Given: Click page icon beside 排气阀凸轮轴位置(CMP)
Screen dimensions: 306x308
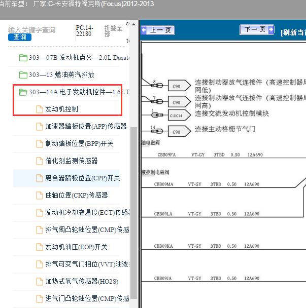Looking at the screenshot, I should [40, 230].
